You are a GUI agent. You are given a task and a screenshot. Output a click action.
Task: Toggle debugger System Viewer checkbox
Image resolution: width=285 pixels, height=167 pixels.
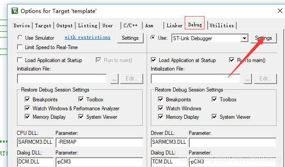click(214, 117)
